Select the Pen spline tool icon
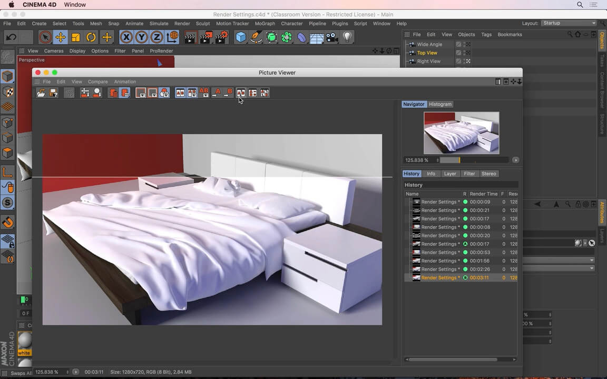This screenshot has width=607, height=379. 256,37
